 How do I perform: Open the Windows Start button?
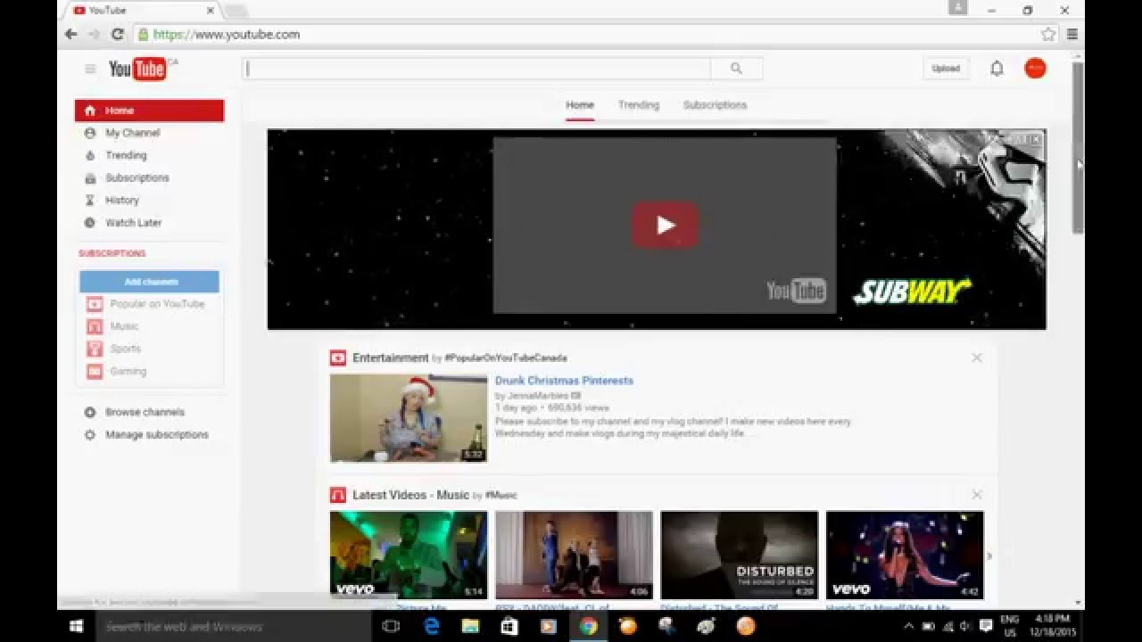76,626
